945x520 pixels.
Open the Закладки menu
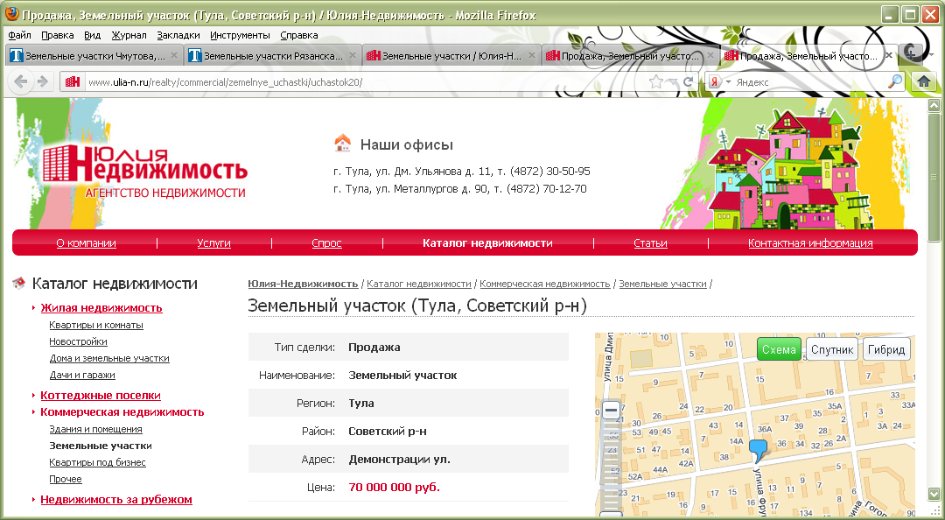[x=178, y=35]
